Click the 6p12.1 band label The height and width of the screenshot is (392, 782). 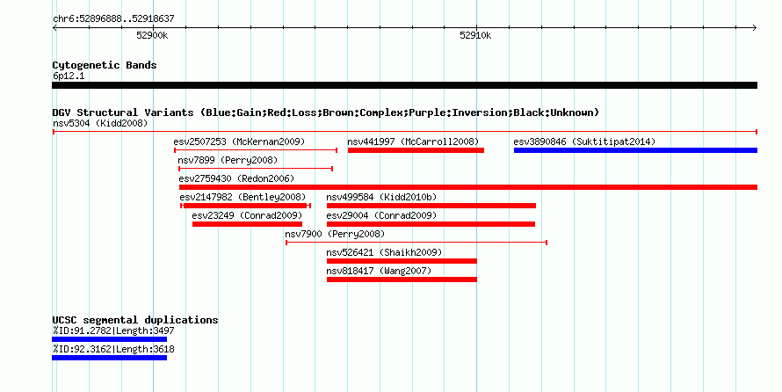click(x=69, y=76)
